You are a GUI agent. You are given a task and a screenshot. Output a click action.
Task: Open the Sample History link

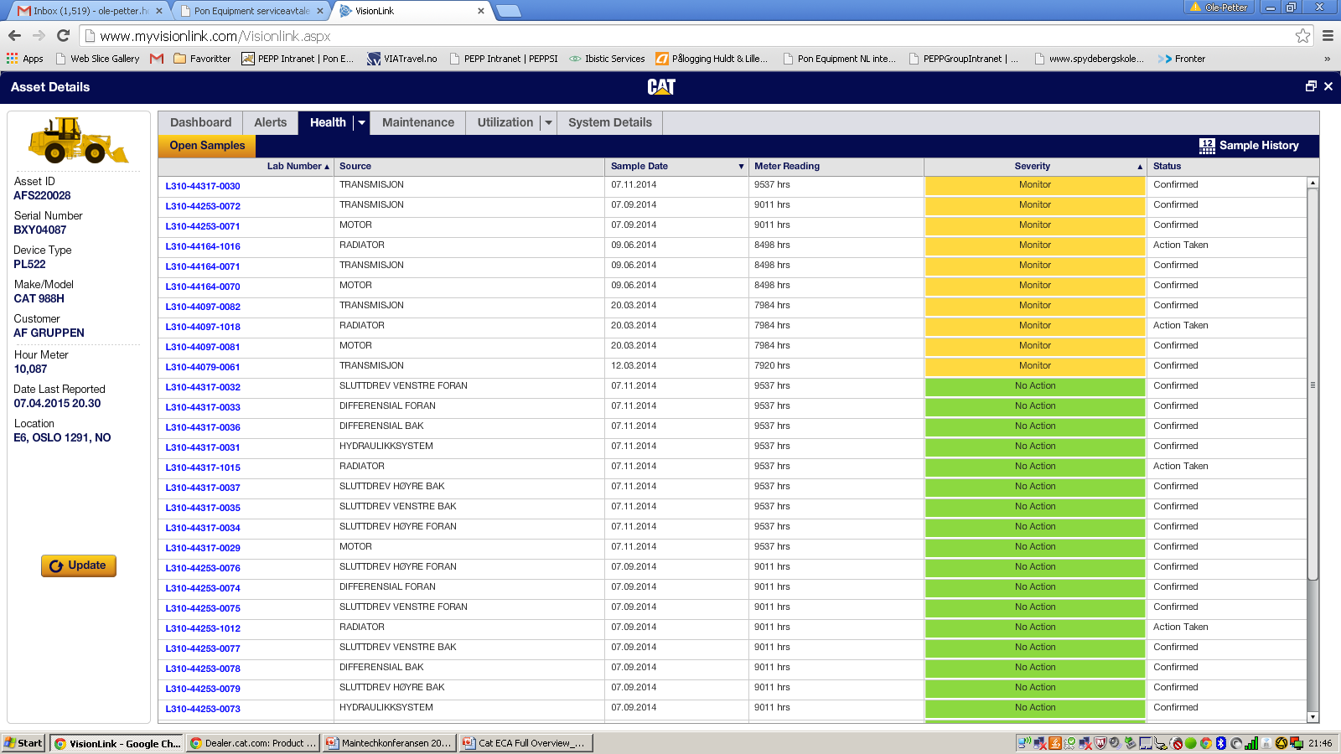click(1259, 146)
